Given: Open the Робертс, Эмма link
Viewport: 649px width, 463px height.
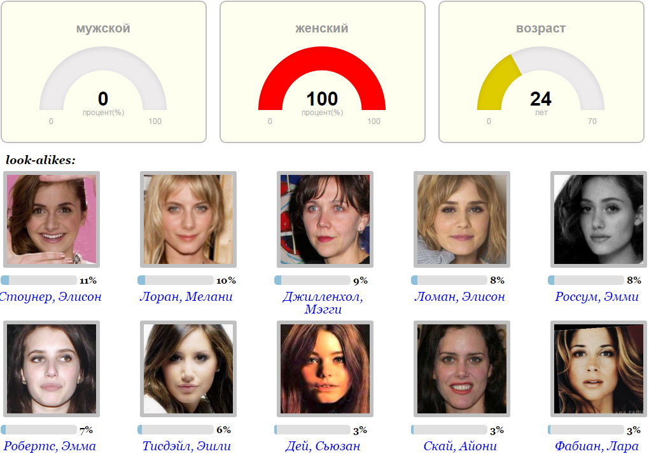Looking at the screenshot, I should coord(50,446).
